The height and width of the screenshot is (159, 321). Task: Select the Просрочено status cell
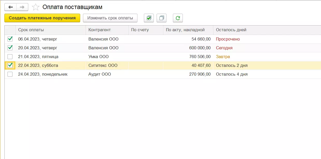(x=228, y=39)
